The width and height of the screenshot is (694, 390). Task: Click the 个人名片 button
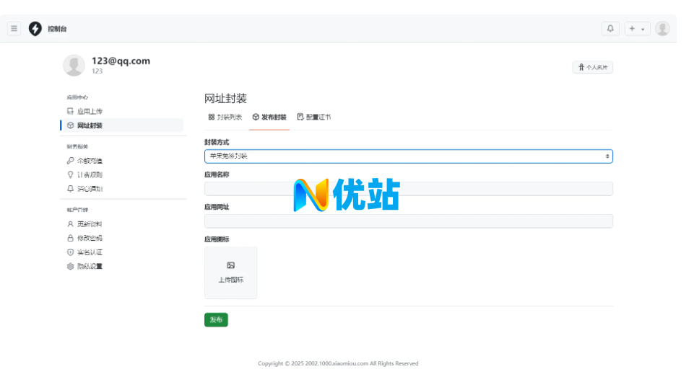coord(592,67)
